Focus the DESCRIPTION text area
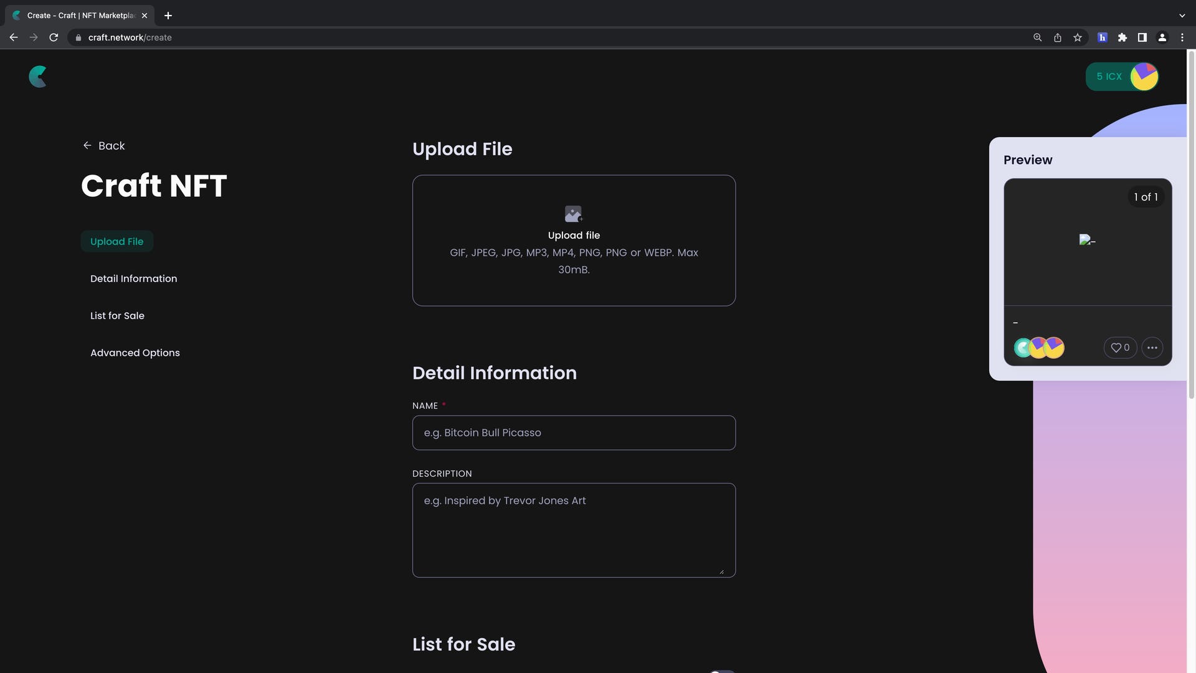This screenshot has height=673, width=1196. click(574, 530)
